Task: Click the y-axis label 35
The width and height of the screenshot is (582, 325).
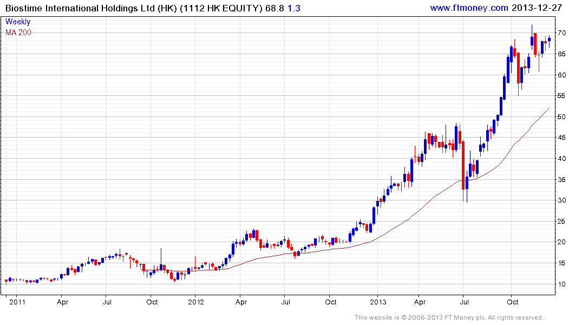Action: point(561,180)
